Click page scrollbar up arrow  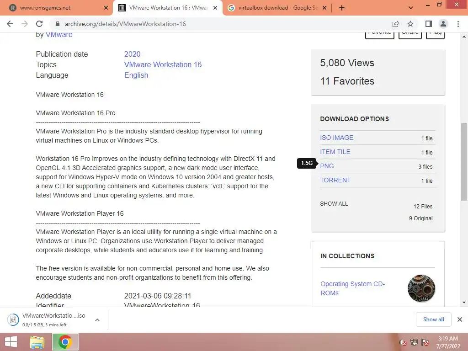coord(464,37)
